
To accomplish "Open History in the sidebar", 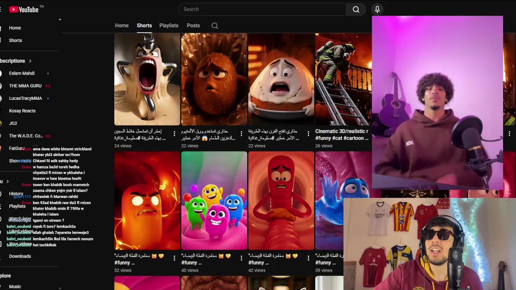I will point(16,194).
